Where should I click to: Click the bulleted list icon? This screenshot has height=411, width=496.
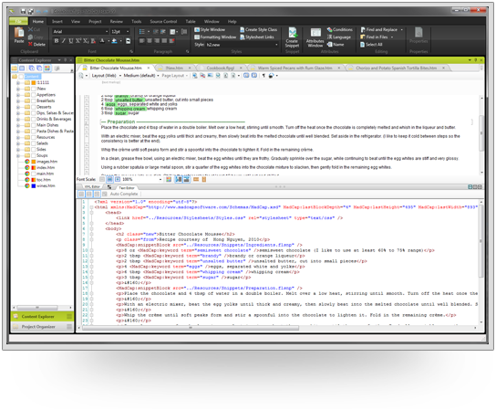[x=142, y=31]
